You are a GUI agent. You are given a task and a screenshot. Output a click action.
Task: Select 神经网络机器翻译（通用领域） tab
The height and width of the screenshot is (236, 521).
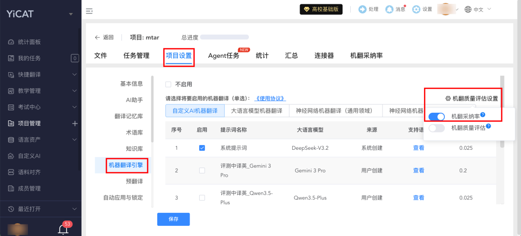tap(336, 111)
